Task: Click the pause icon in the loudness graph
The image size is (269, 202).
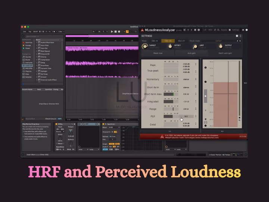Action: (x=205, y=119)
